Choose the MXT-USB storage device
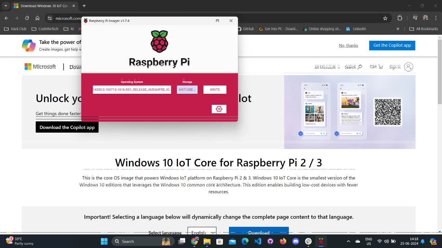Viewport: 442px width, 248px height. pos(187,90)
